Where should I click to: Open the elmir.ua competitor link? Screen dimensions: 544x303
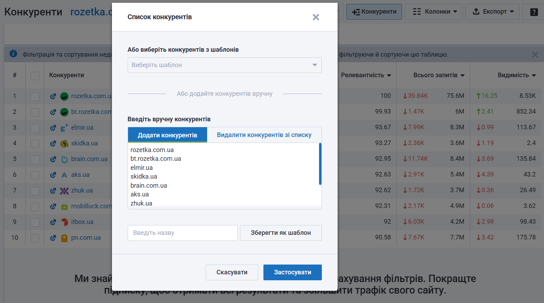tap(82, 128)
